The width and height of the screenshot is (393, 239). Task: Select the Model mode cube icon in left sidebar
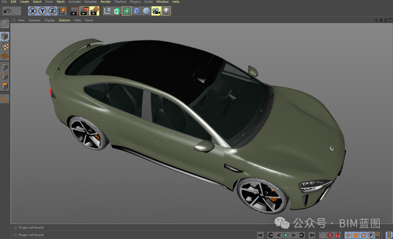tap(5, 36)
